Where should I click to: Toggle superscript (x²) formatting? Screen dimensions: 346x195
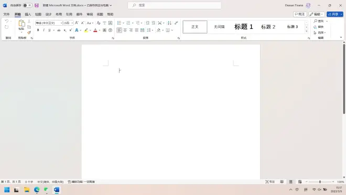point(71,30)
